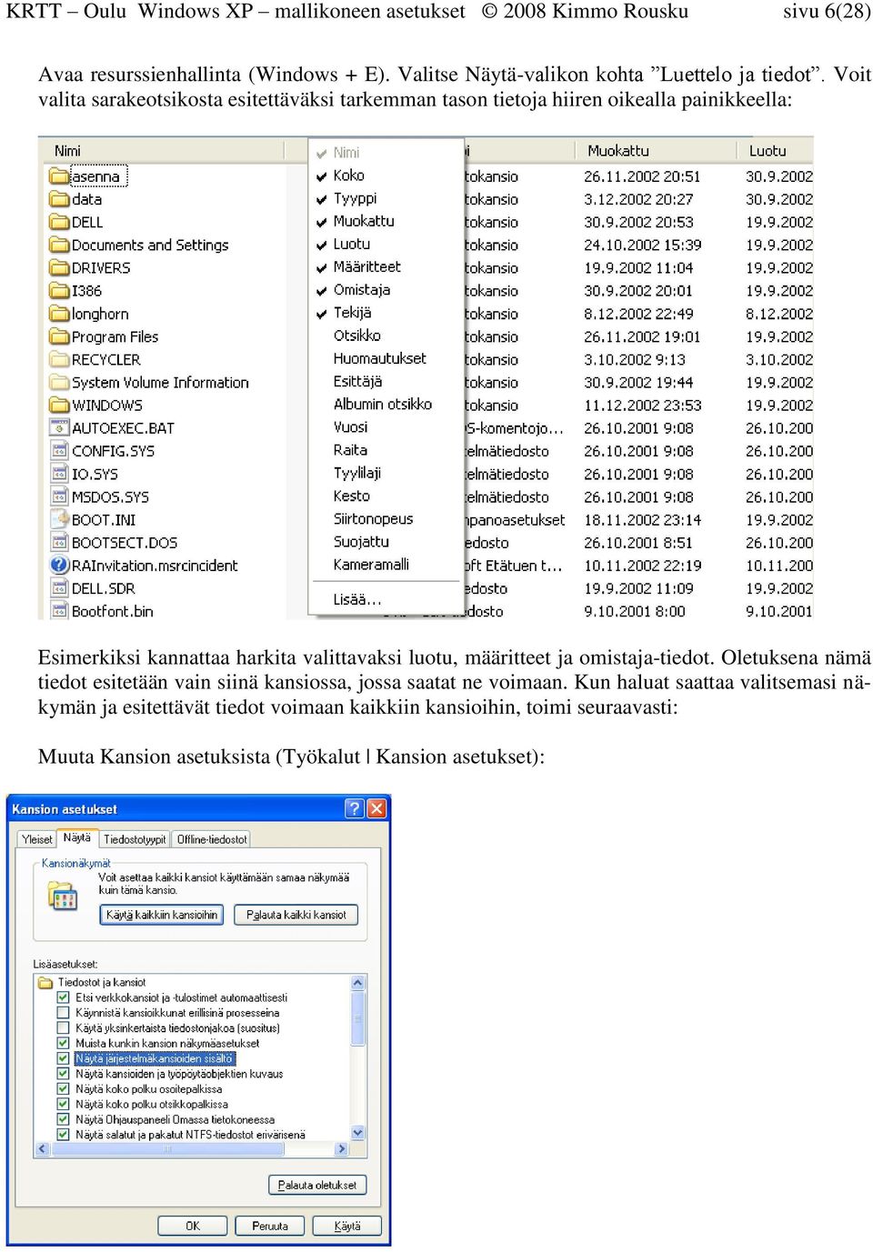This screenshot has height=1252, width=873.
Task: Click the settings list scroll-up arrow
Action: (x=358, y=983)
